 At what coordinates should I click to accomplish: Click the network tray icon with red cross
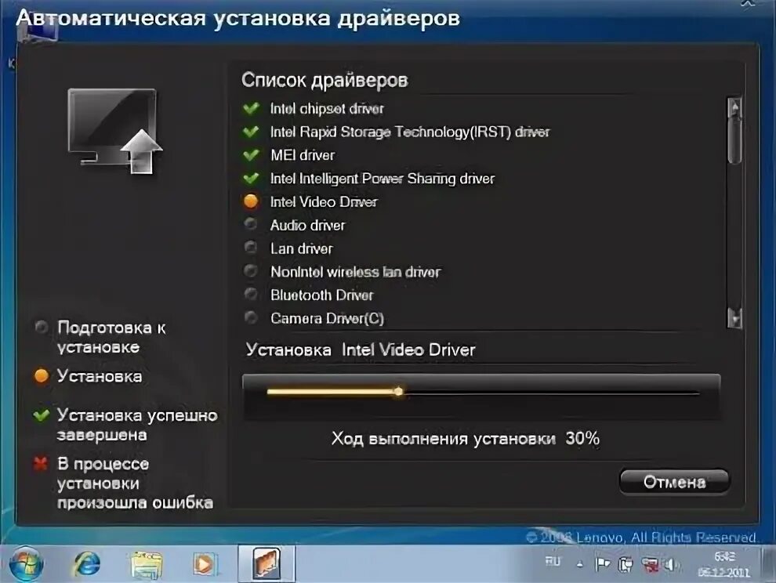pos(649,564)
